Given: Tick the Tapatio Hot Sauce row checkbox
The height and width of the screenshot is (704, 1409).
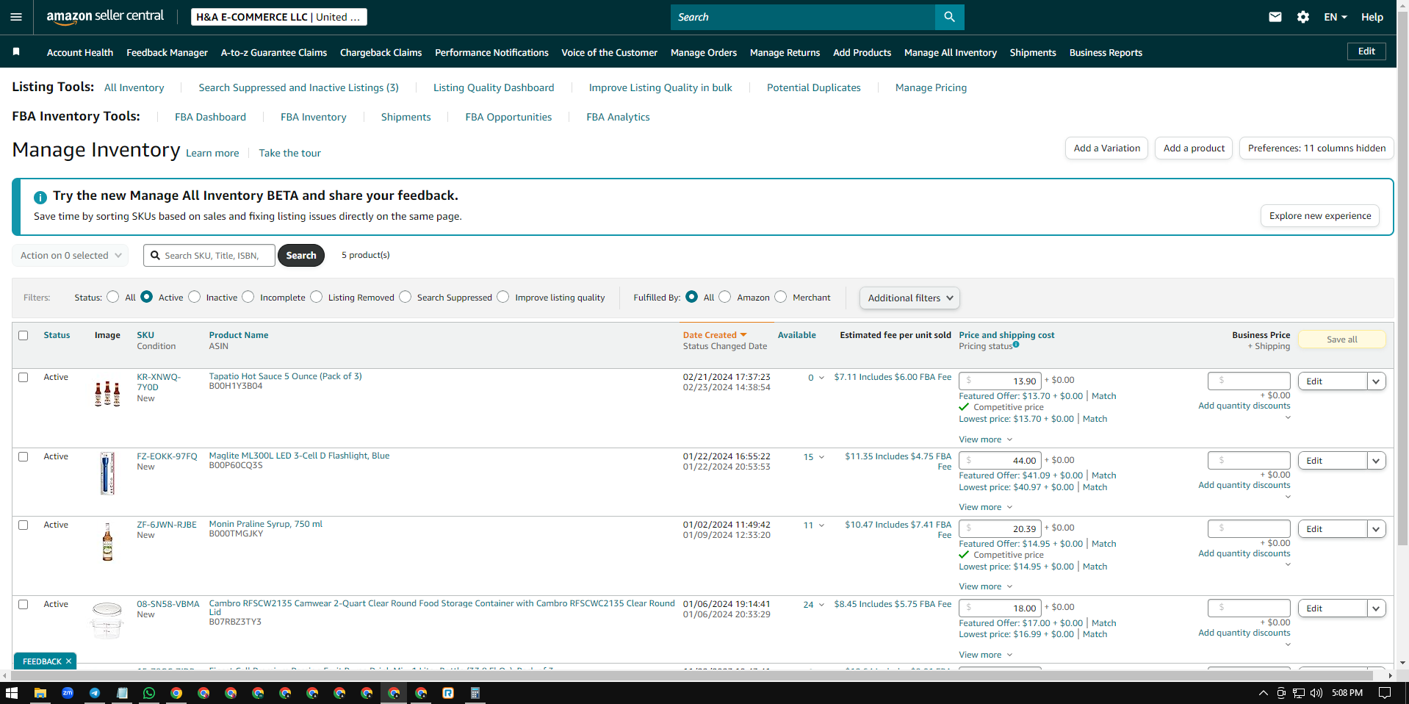Looking at the screenshot, I should click(24, 377).
